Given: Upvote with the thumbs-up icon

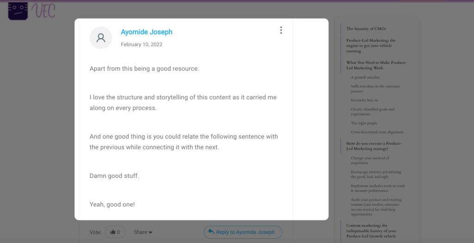Looking at the screenshot, I should pyautogui.click(x=113, y=232).
